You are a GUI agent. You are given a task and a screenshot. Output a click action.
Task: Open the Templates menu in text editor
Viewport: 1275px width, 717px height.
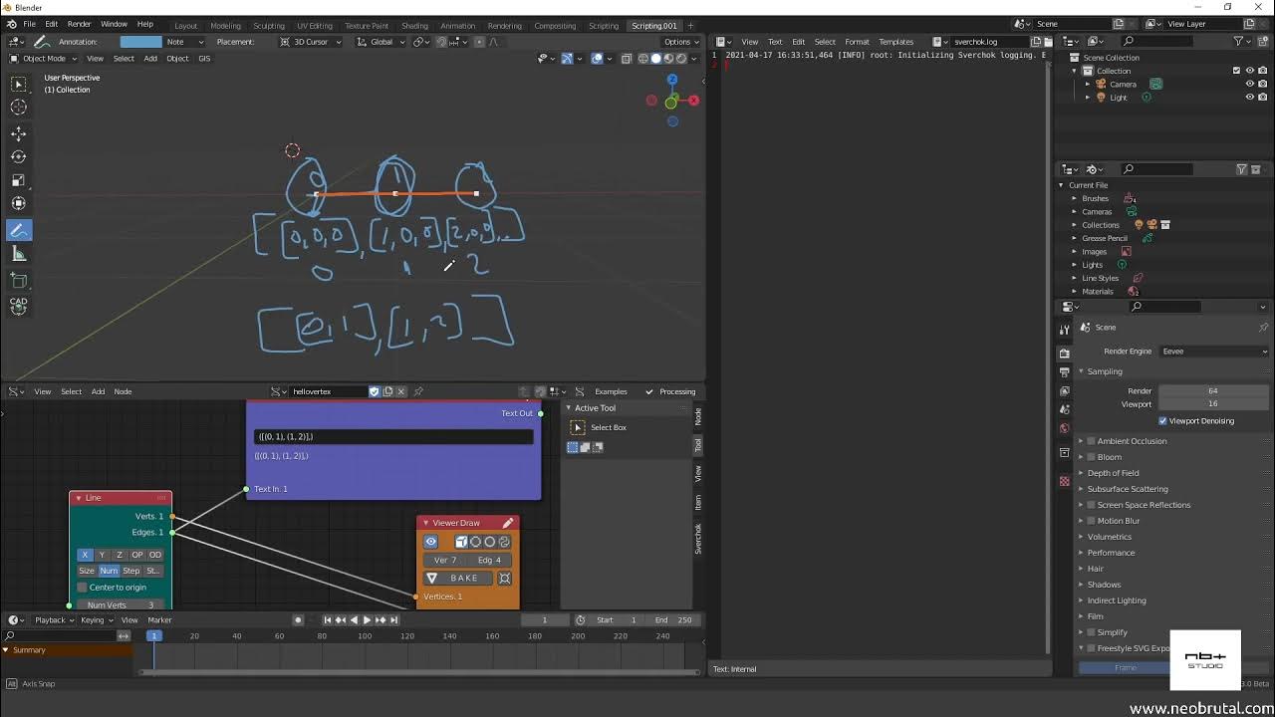point(895,42)
